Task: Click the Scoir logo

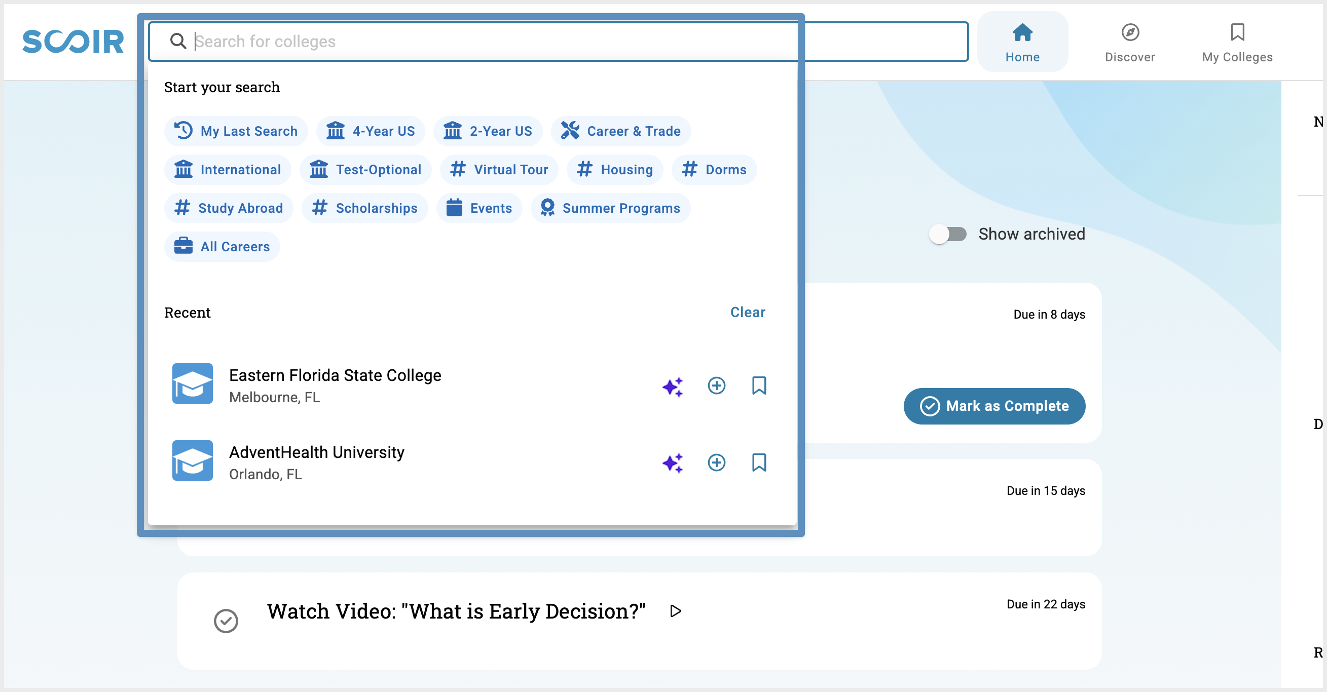Action: pyautogui.click(x=72, y=41)
